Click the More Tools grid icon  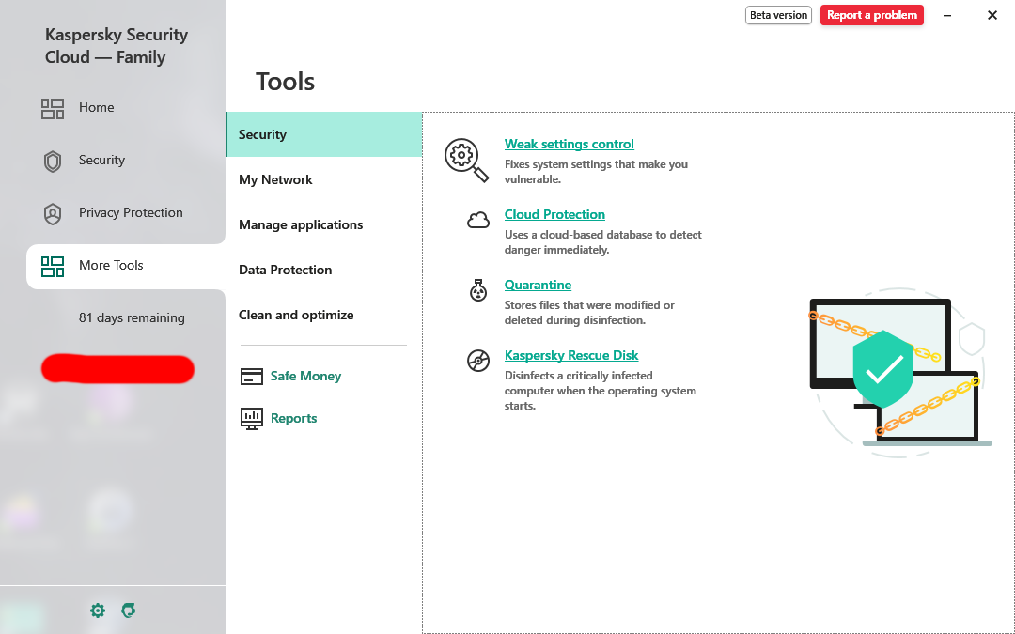pyautogui.click(x=53, y=266)
